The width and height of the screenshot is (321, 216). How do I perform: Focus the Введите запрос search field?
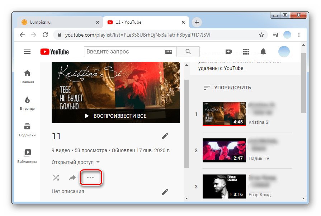[x=125, y=52]
